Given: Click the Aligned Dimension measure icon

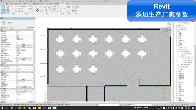Looking at the screenshot, I should coord(68,7).
